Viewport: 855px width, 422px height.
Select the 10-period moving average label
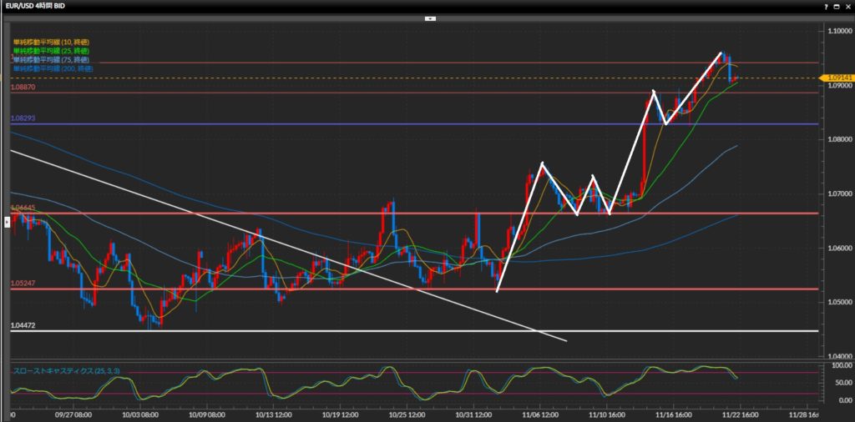pyautogui.click(x=51, y=42)
